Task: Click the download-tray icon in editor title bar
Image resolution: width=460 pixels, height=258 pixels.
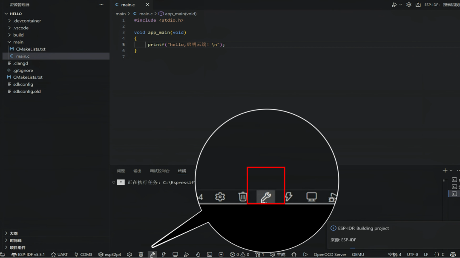Action: point(418,5)
